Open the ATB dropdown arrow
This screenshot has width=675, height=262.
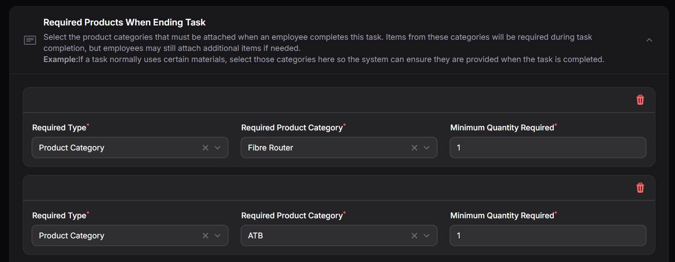pyautogui.click(x=427, y=236)
